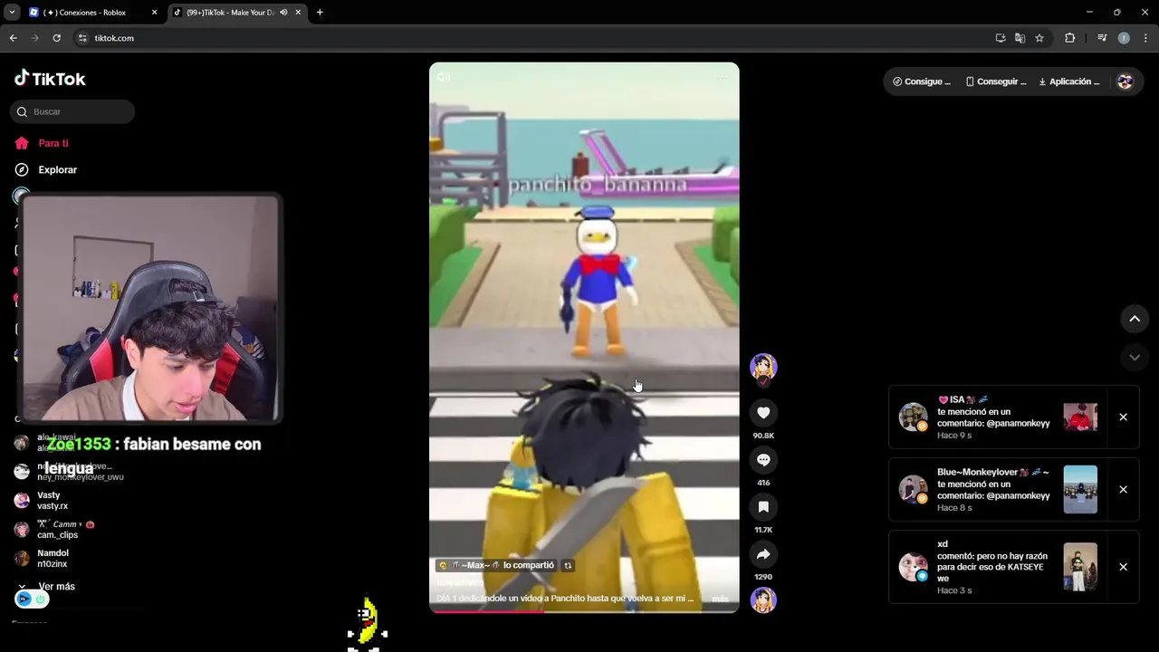Image resolution: width=1159 pixels, height=652 pixels.
Task: Dismiss the ISA mention notification
Action: pos(1123,417)
